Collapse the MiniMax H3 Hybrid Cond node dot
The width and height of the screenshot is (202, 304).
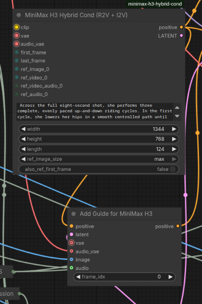19,15
